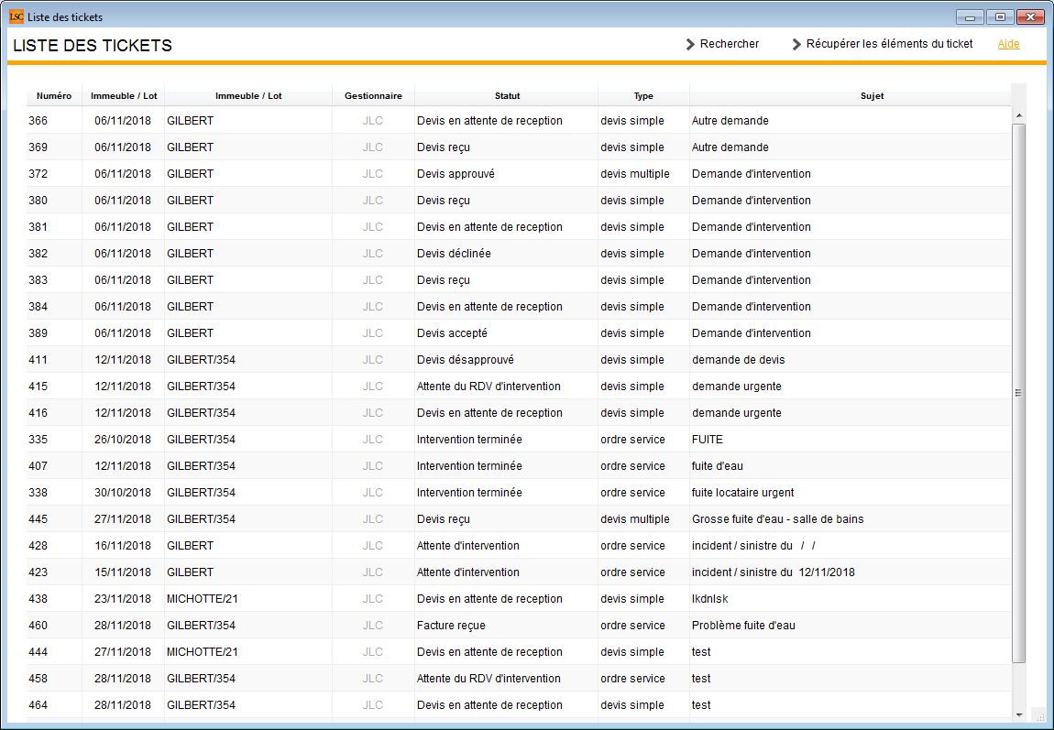Viewport: 1054px width, 730px height.
Task: Click GILBERT/354 in ticket 411 row
Action: (201, 360)
